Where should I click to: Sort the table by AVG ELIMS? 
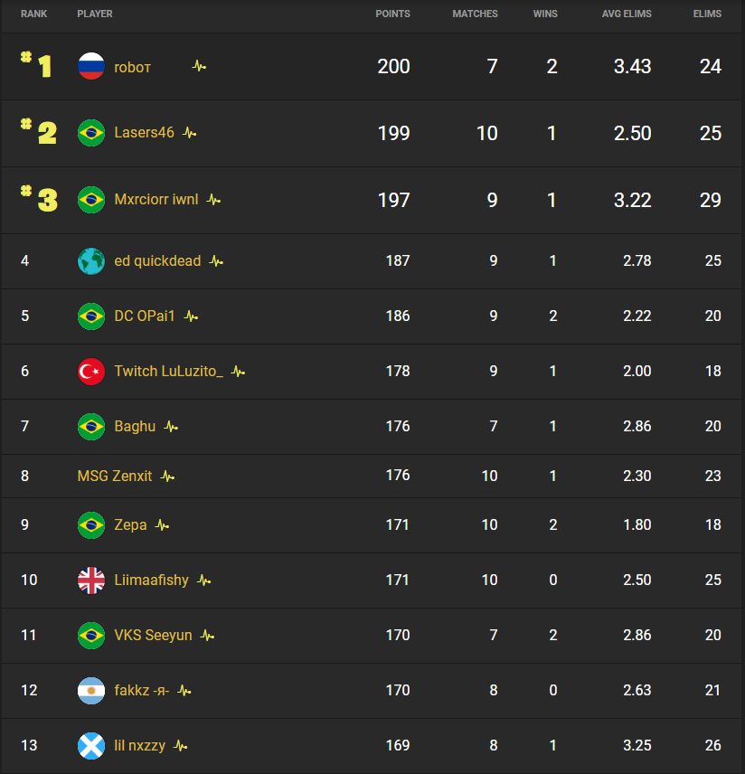[627, 14]
